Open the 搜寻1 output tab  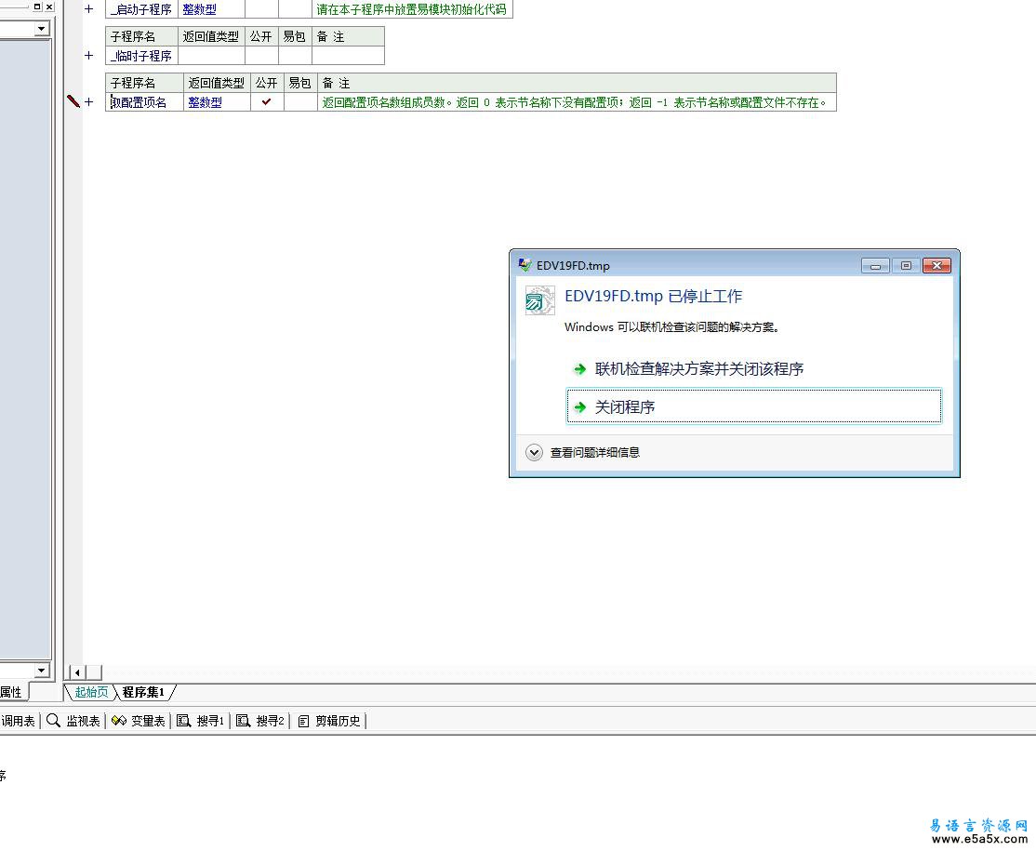pyautogui.click(x=201, y=721)
